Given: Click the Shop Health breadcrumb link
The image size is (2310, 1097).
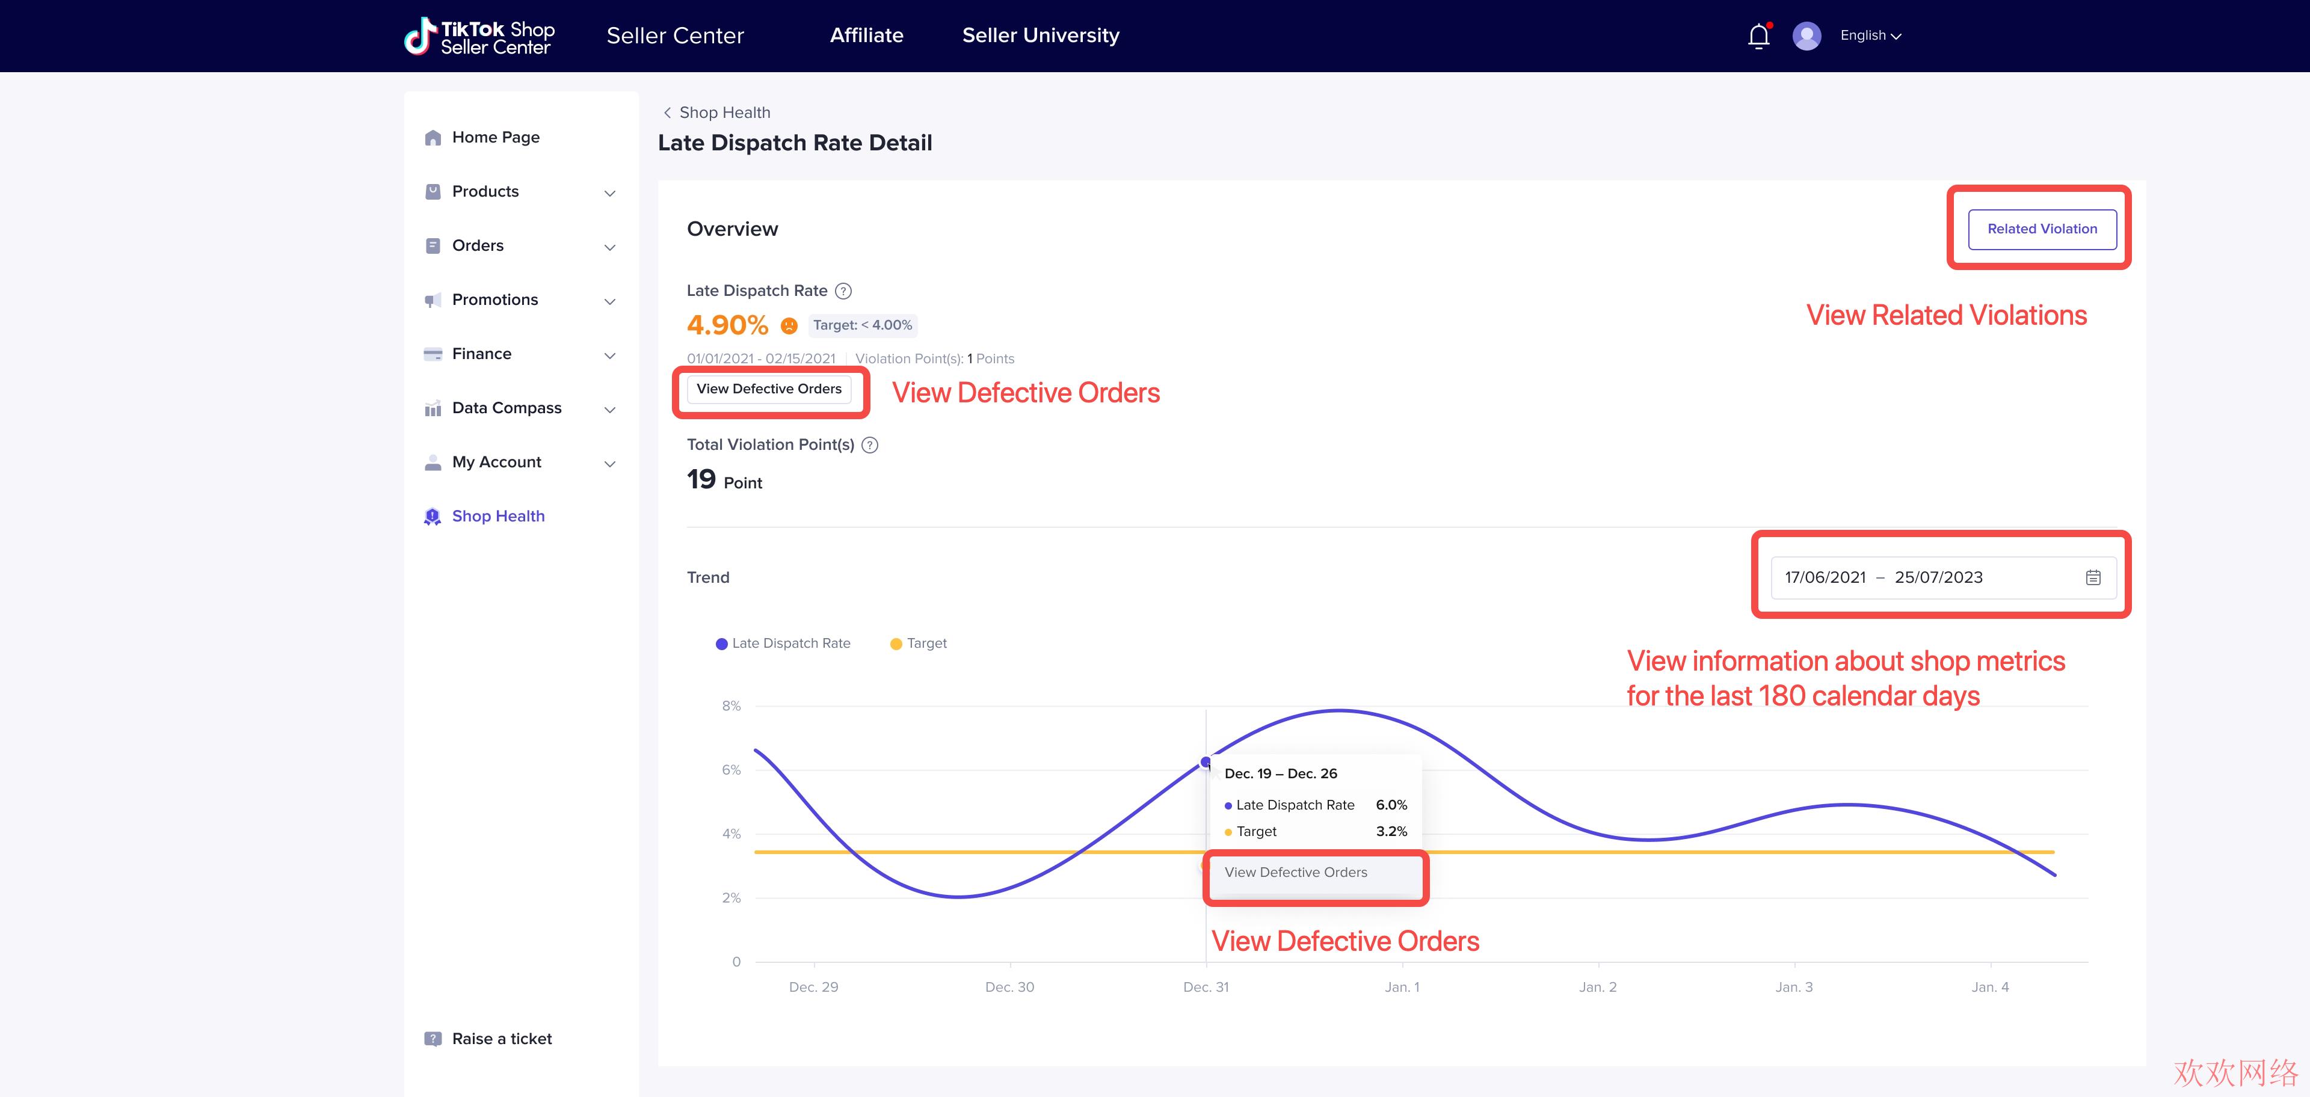Looking at the screenshot, I should [x=724, y=112].
